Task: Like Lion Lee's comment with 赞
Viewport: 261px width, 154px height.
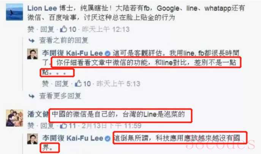Action: 31,30
